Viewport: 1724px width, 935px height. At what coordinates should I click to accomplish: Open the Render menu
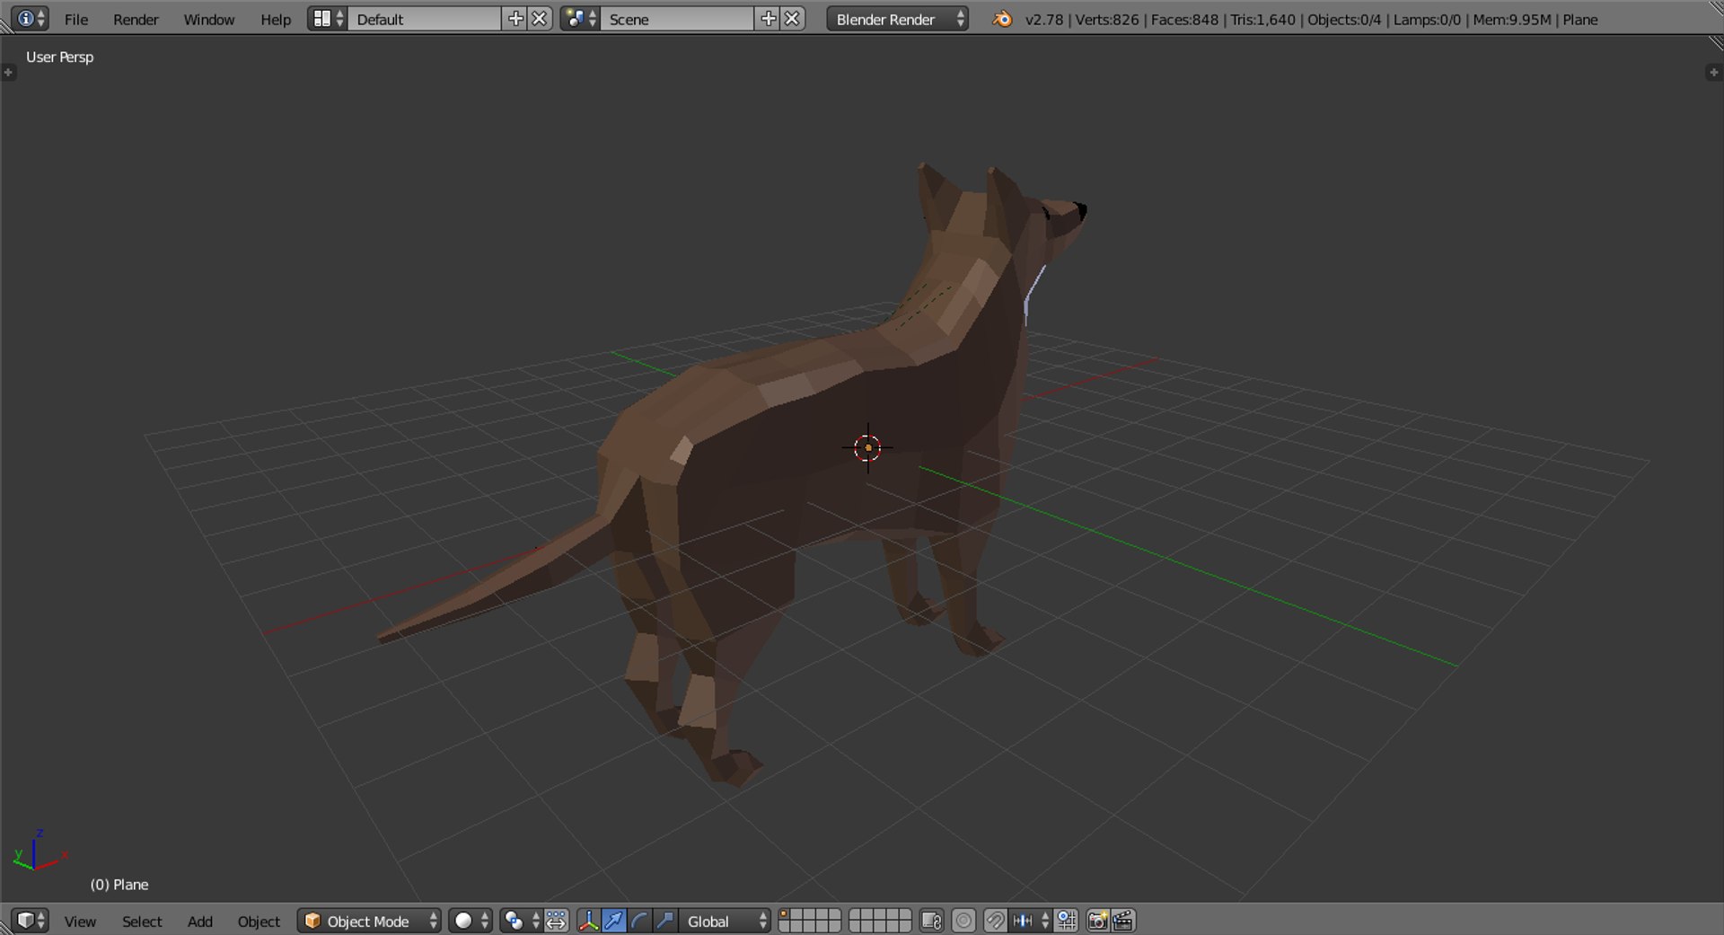[x=136, y=19]
